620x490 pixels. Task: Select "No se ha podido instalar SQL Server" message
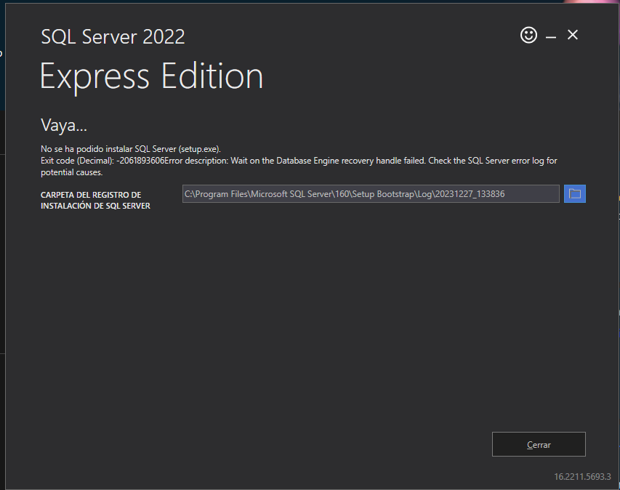point(108,149)
